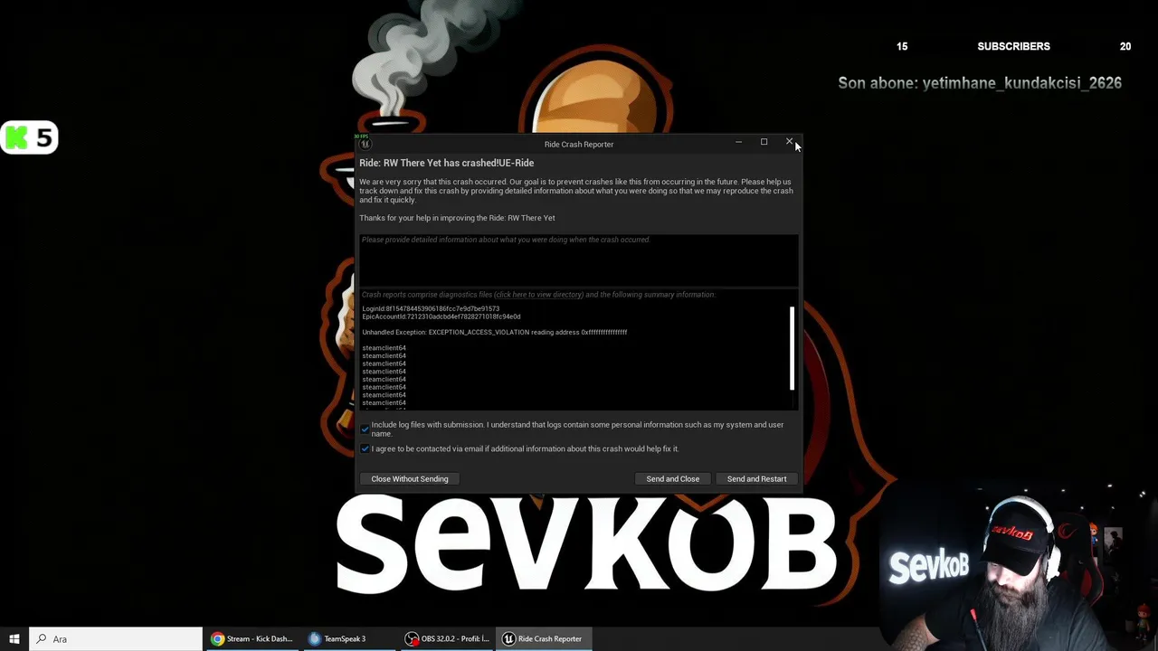Open the Windows Start menu
1158x651 pixels.
click(x=14, y=639)
